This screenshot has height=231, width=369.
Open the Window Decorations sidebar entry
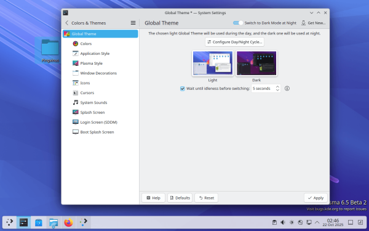pos(100,73)
